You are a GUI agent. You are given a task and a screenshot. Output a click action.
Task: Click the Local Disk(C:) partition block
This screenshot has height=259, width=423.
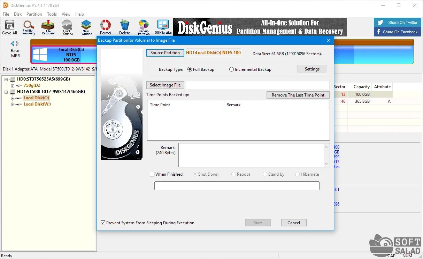[64, 55]
